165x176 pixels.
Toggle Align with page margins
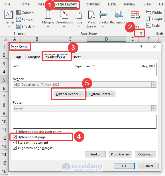(15, 148)
